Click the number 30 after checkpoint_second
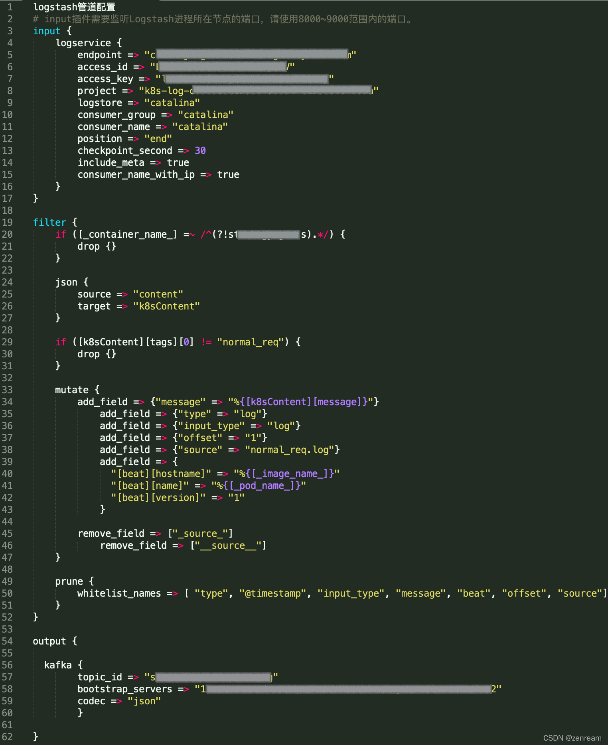This screenshot has width=608, height=745. (x=200, y=151)
